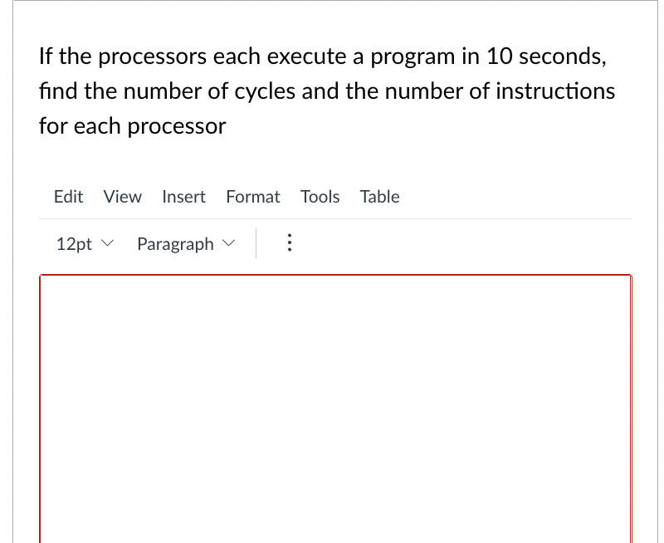664x543 pixels.
Task: Click the toolbar divider area near the kebab
Action: click(x=257, y=242)
